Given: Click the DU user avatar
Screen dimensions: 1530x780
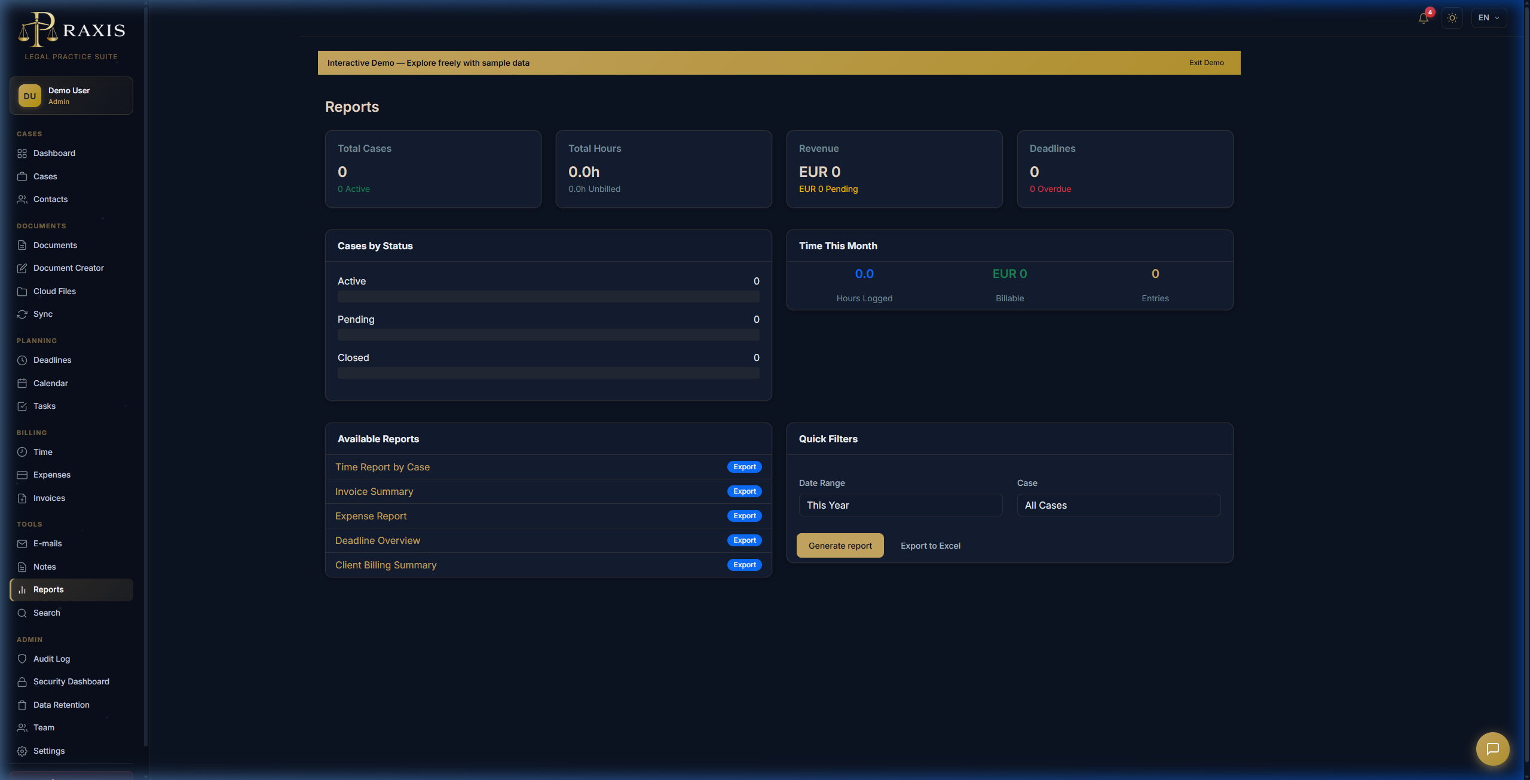Looking at the screenshot, I should click(x=30, y=96).
